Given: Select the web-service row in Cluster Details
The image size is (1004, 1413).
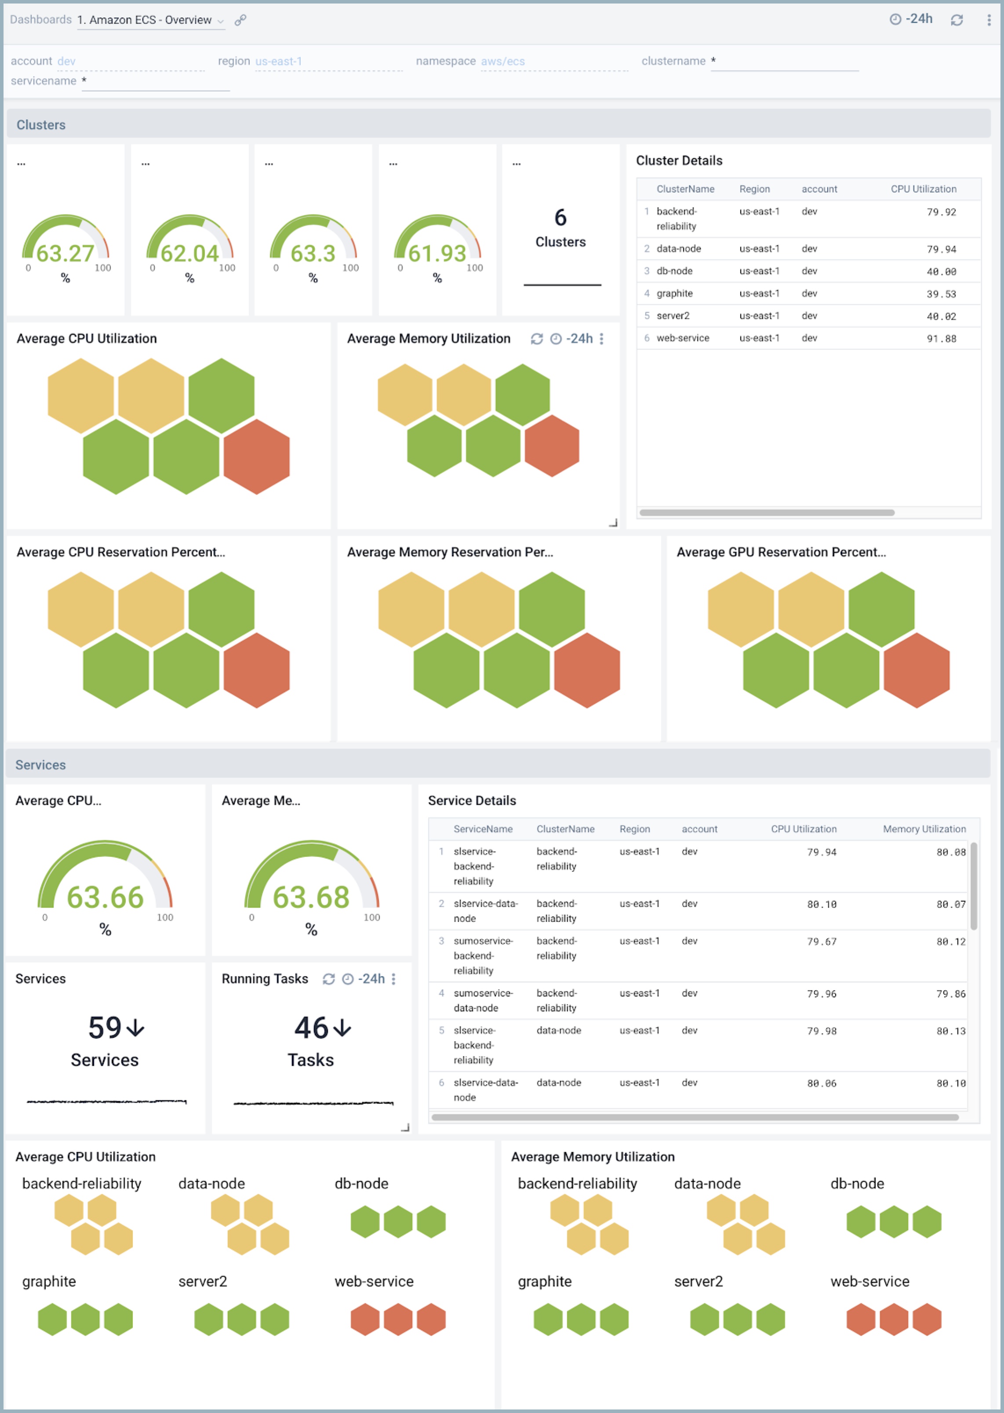Looking at the screenshot, I should [x=683, y=338].
